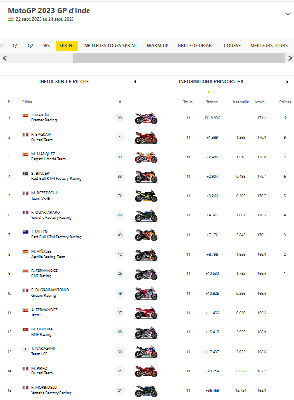Screen dimensions: 294x400
Task: Show previous info panel with left triangle
Action: pyautogui.click(x=135, y=82)
